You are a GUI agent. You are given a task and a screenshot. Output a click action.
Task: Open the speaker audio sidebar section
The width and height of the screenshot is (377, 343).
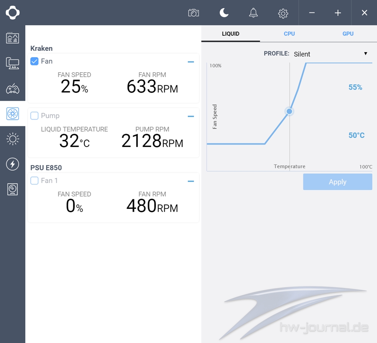12,189
